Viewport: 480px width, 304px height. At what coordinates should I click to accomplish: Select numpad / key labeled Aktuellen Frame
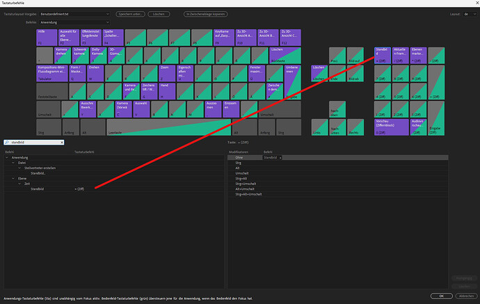401,56
